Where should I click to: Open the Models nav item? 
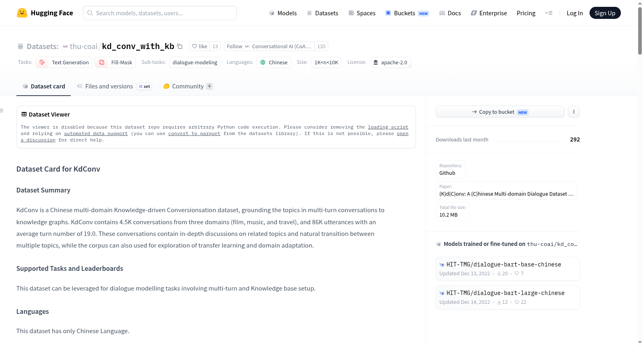coord(283,13)
